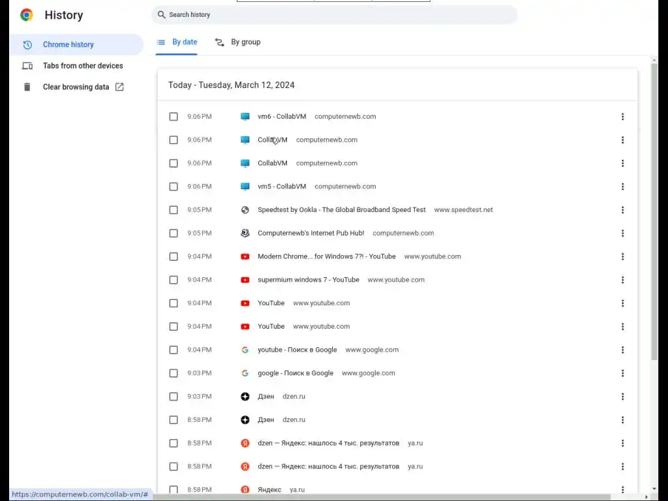Click Dzen favicon on 9:03 PM entry
Image resolution: width=668 pixels, height=501 pixels.
click(245, 397)
